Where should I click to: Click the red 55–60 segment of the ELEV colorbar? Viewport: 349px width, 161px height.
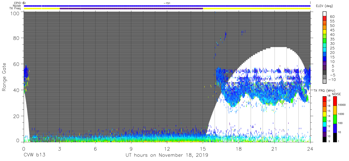tap(325, 19)
